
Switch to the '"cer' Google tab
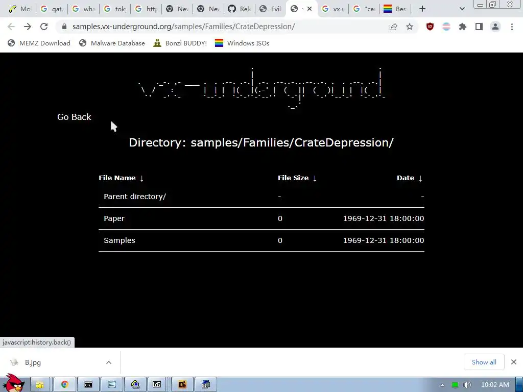coord(364,9)
